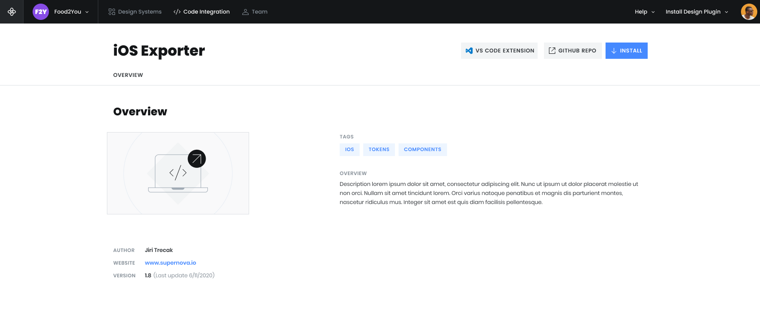The image size is (760, 323).
Task: Click the F2Y workspace avatar
Action: 41,12
